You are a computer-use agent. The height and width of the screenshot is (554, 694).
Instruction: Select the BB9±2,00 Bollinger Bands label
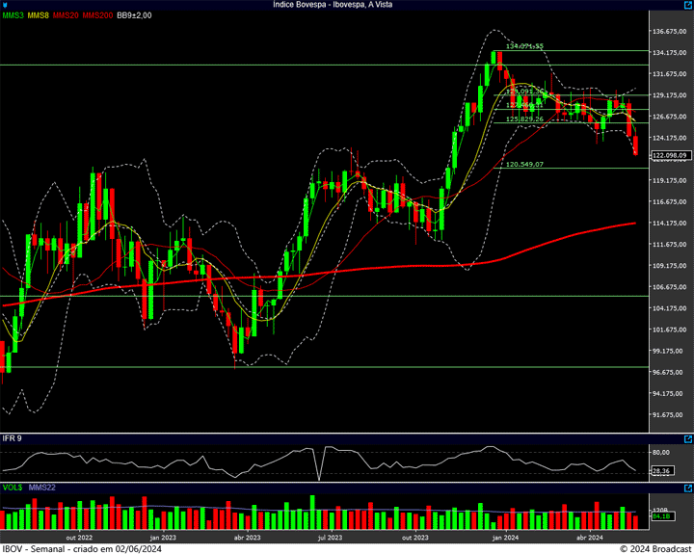click(x=135, y=15)
